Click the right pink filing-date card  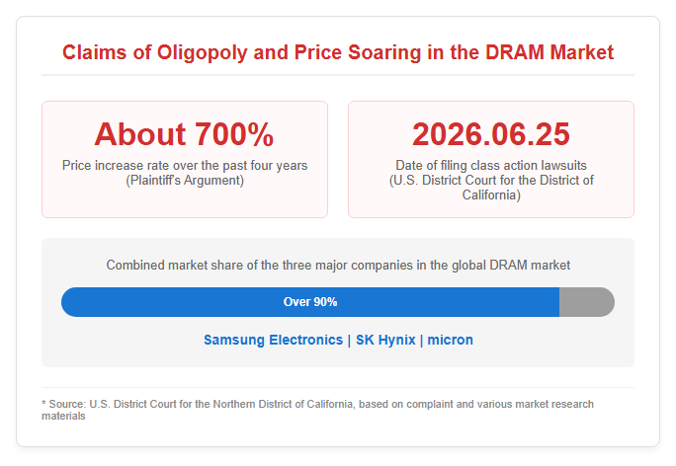click(x=491, y=159)
